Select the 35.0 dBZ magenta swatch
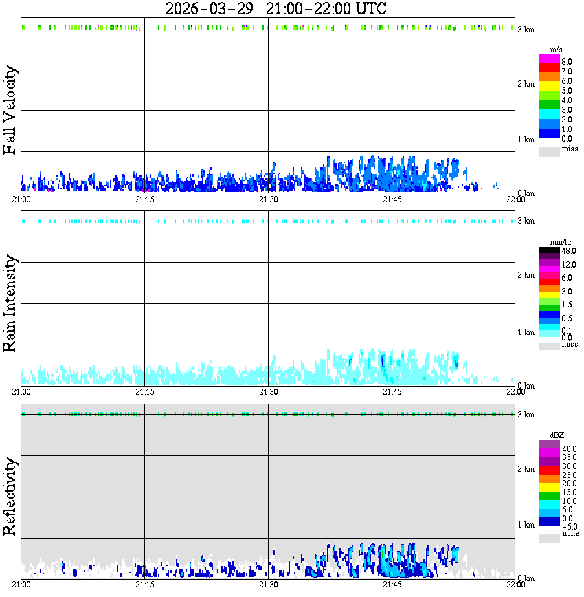Screen dimensions: 584x597 [549, 453]
